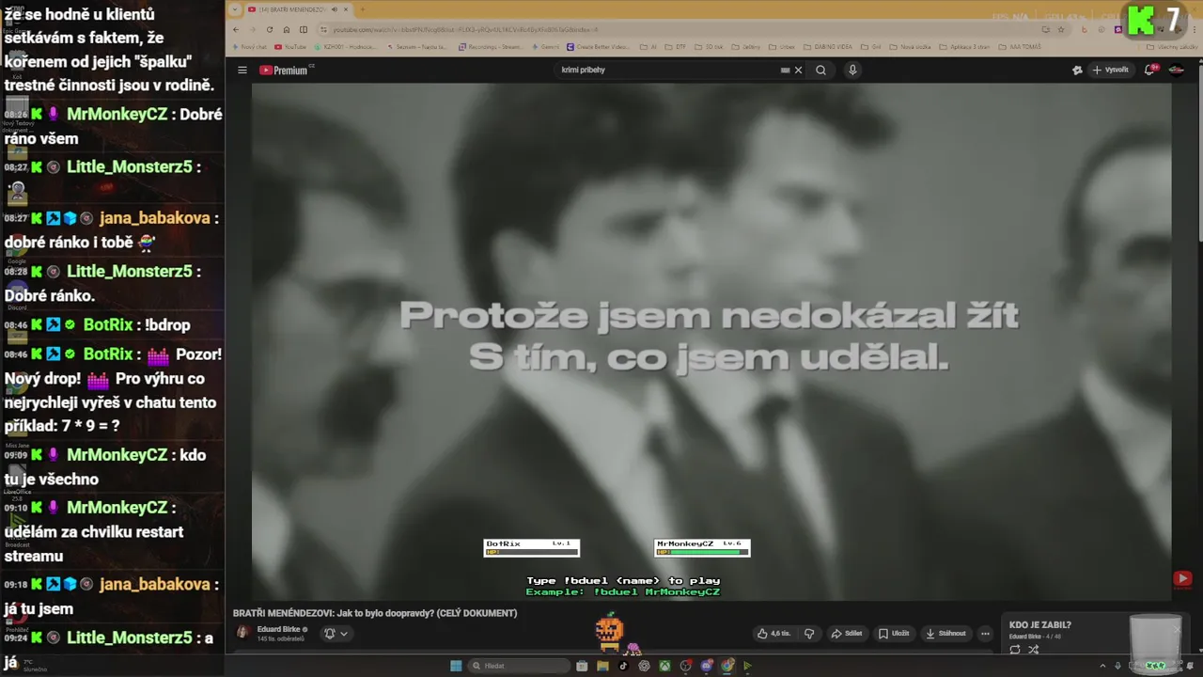Open the 'Gemini' bookmark
This screenshot has width=1203, height=677.
click(x=544, y=46)
